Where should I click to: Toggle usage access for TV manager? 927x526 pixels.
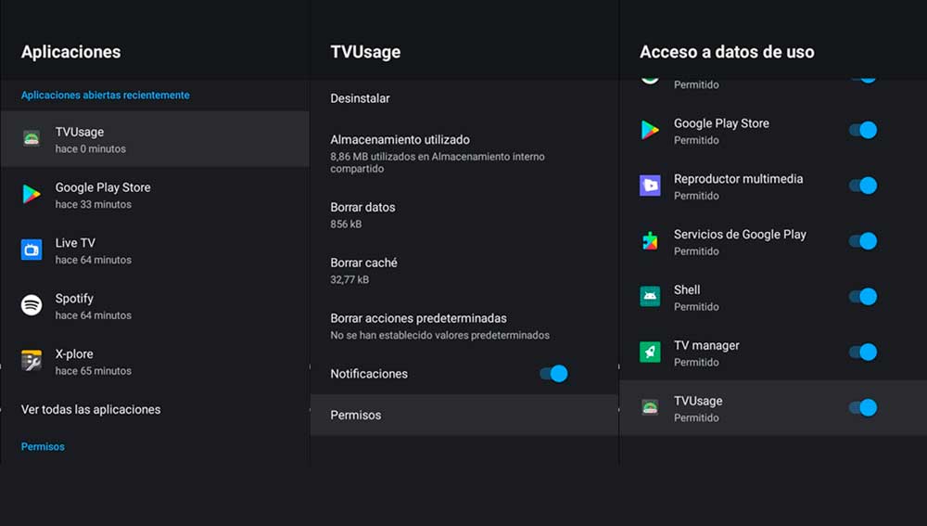click(863, 352)
